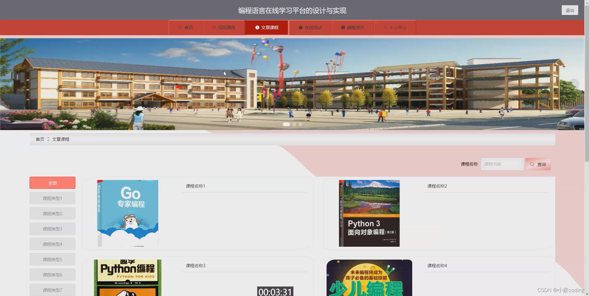Open the 个人中心 navigation tab
This screenshot has height=296, width=589.
click(395, 28)
